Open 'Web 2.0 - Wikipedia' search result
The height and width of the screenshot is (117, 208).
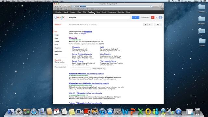(85, 93)
